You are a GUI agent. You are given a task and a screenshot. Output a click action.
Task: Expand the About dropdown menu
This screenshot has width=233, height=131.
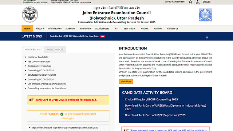coord(40,28)
